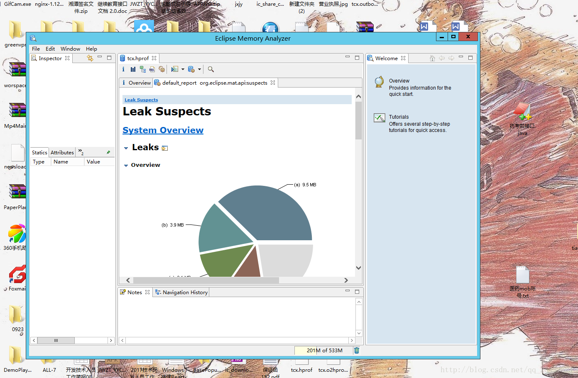Viewport: 578px width, 378px height.
Task: Click the Welcome back arrow
Action: click(442, 58)
